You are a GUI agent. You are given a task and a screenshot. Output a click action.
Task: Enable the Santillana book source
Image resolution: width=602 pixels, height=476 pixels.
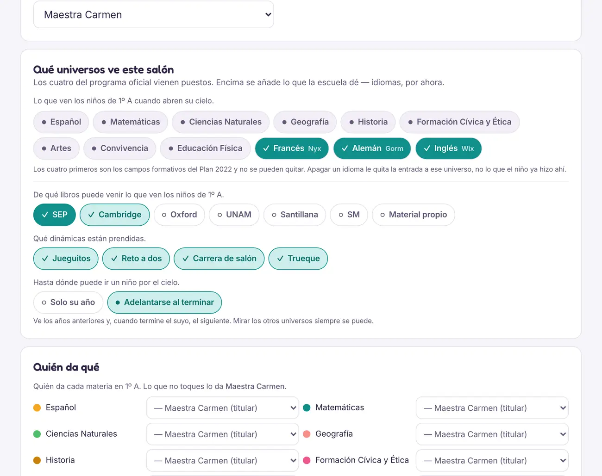[x=295, y=215]
